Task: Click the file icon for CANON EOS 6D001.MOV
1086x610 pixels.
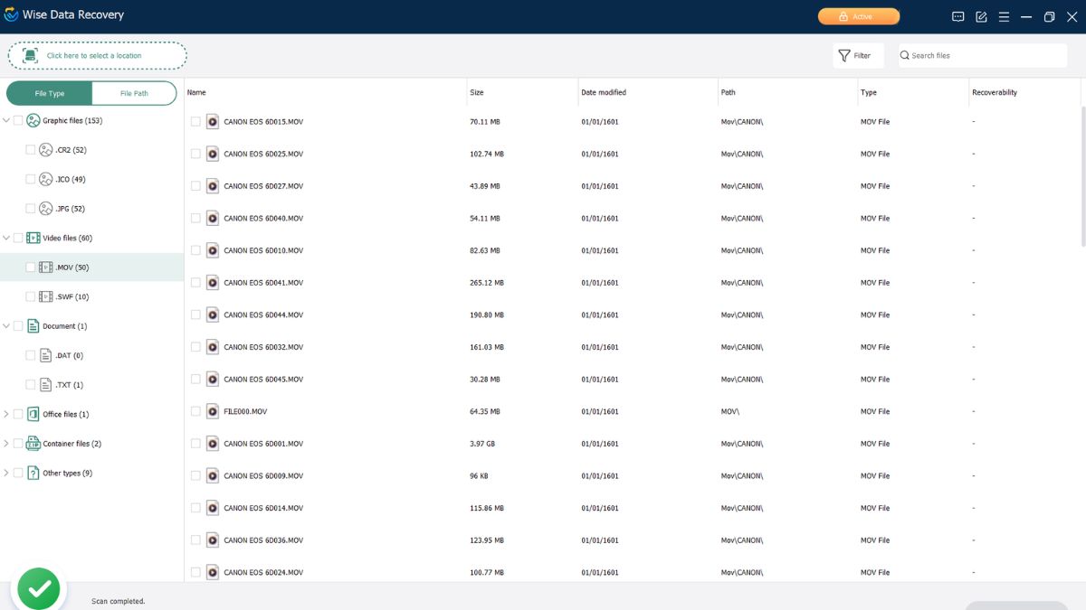Action: 213,444
